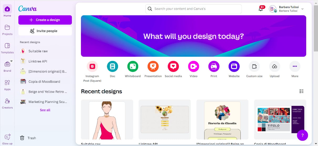Image resolution: width=318 pixels, height=146 pixels.
Task: Open the notifications bell
Action: tap(261, 9)
